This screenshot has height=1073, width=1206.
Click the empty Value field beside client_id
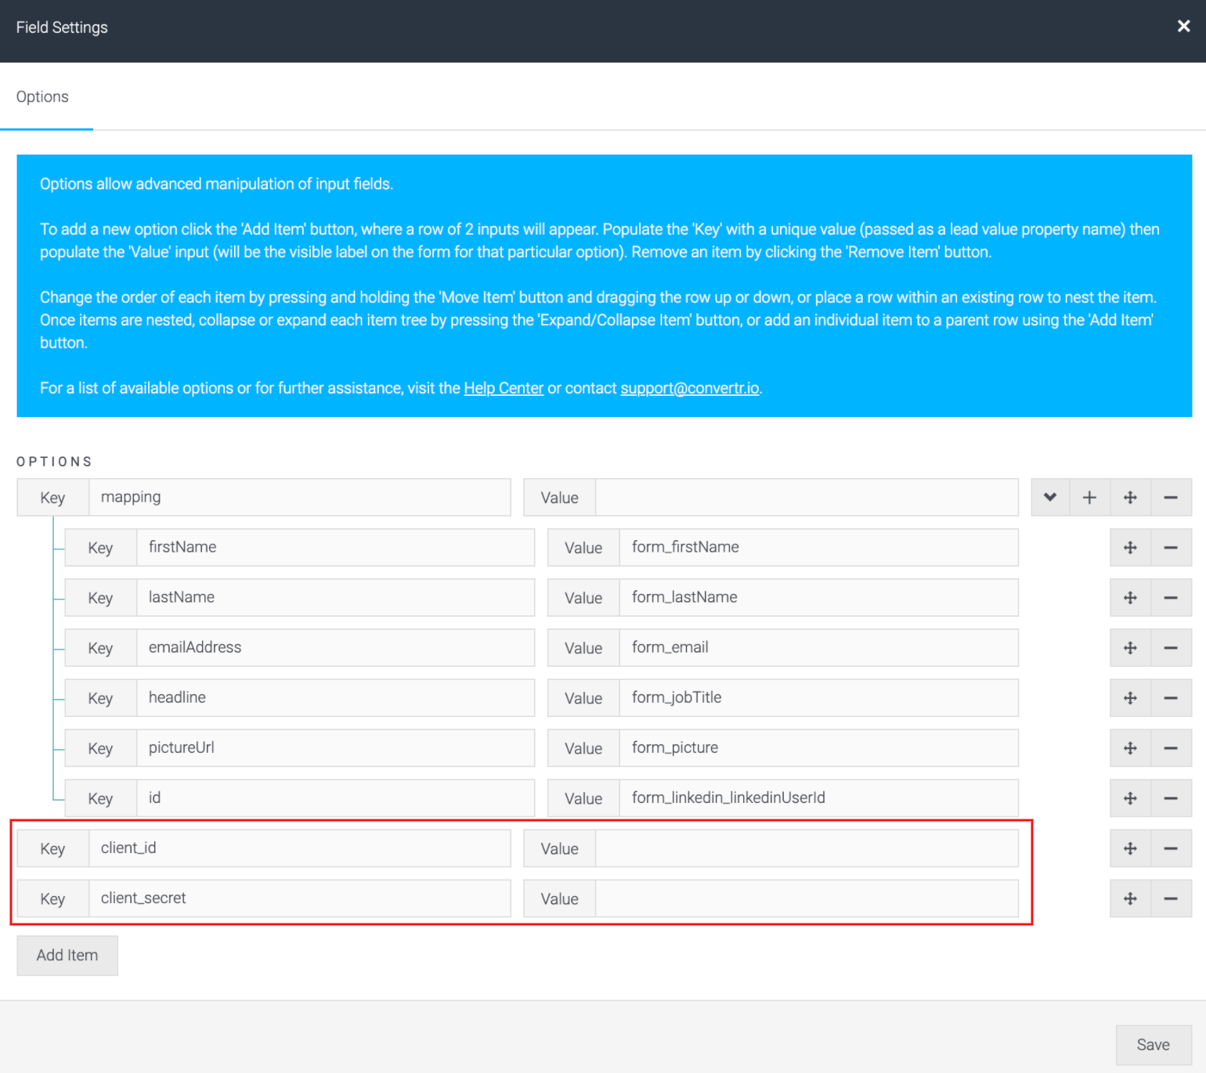pos(807,848)
